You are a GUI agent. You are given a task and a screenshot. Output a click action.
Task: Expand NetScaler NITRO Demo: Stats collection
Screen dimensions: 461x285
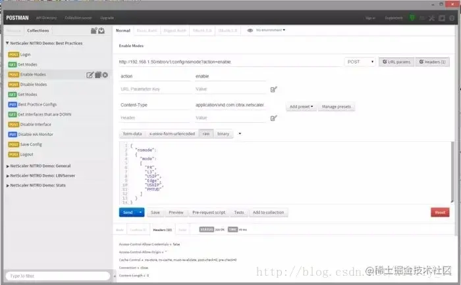8,186
